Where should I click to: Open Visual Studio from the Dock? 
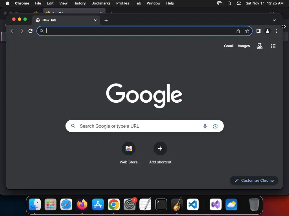pyautogui.click(x=215, y=204)
